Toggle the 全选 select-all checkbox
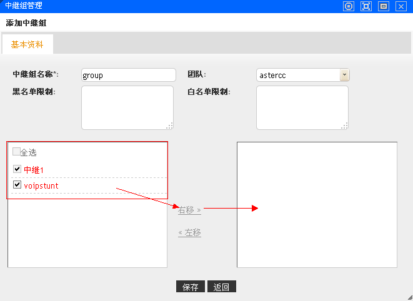This screenshot has width=413, height=301. point(16,152)
